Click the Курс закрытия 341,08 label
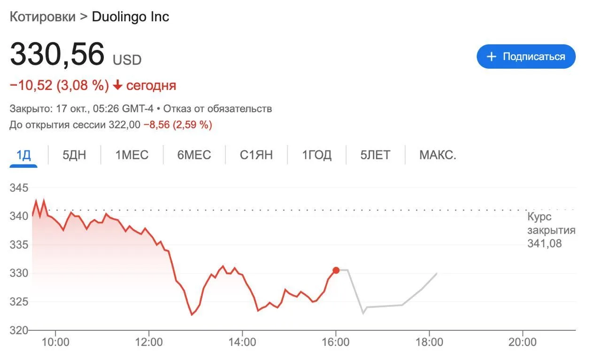601x359 pixels. pyautogui.click(x=551, y=230)
